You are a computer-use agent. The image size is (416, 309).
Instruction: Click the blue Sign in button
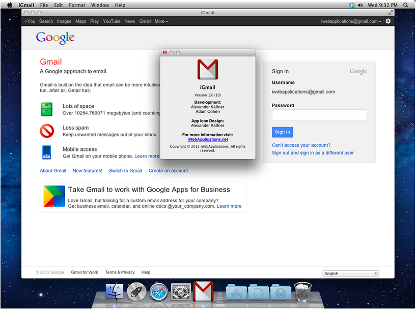[282, 132]
